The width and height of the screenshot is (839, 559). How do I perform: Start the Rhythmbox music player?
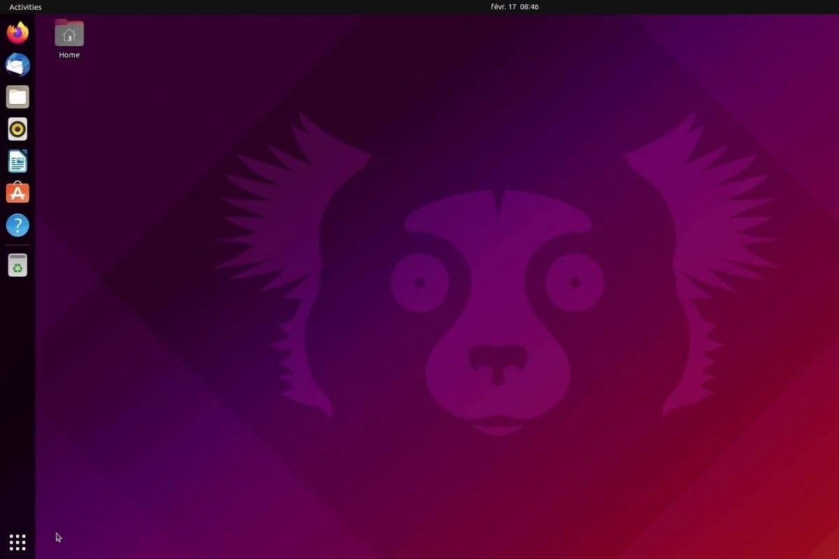pos(17,129)
